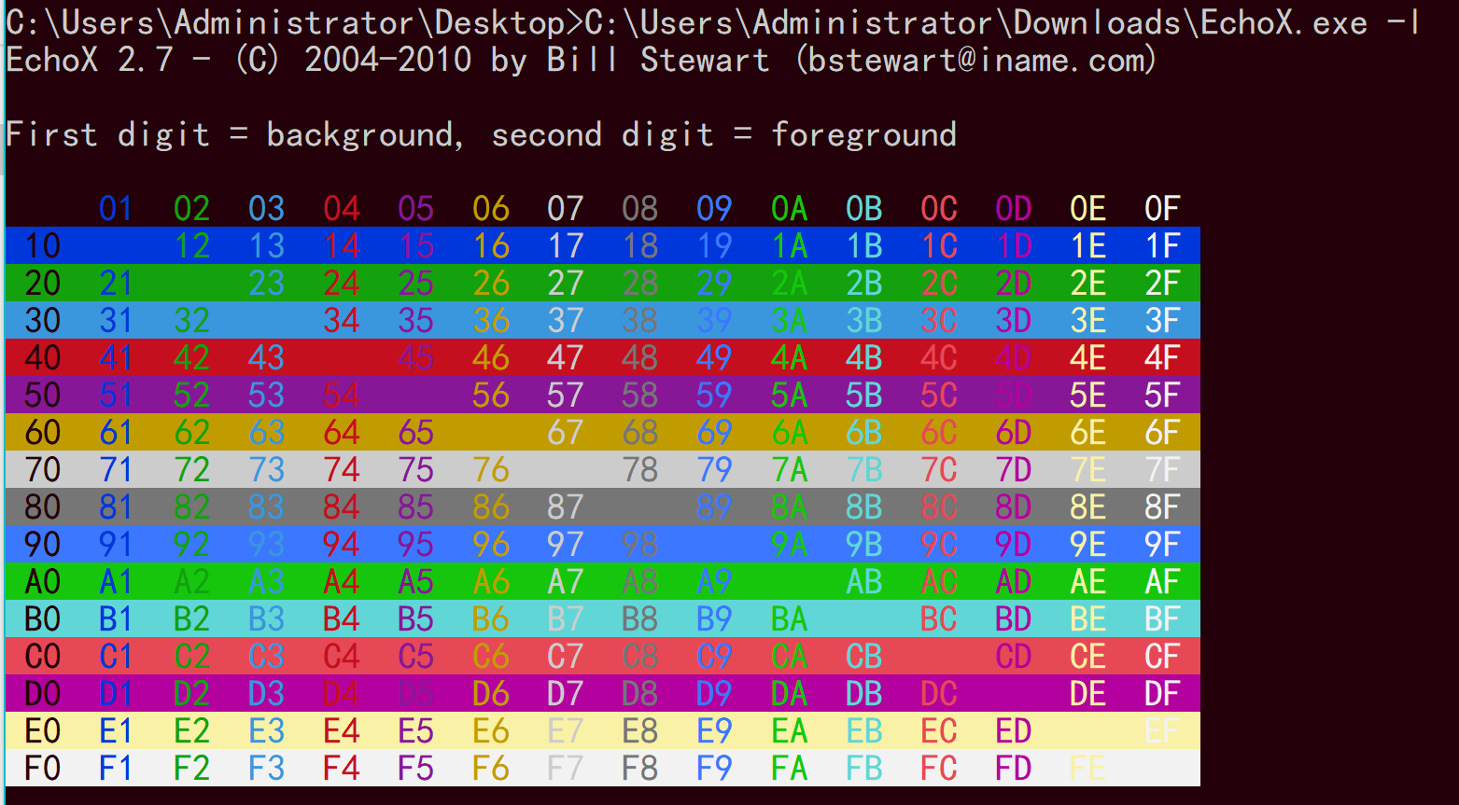This screenshot has height=805, width=1459.
Task: Select code 3E on light blue row
Action: (1087, 320)
